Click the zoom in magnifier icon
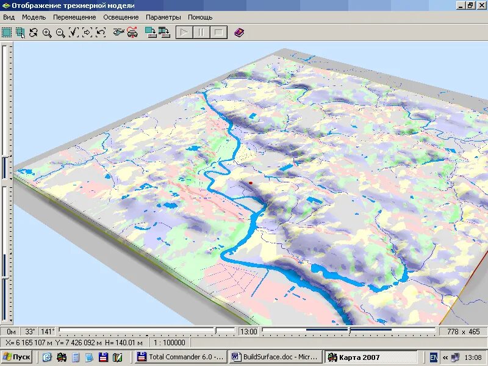Image resolution: width=488 pixels, height=366 pixels. [x=47, y=33]
